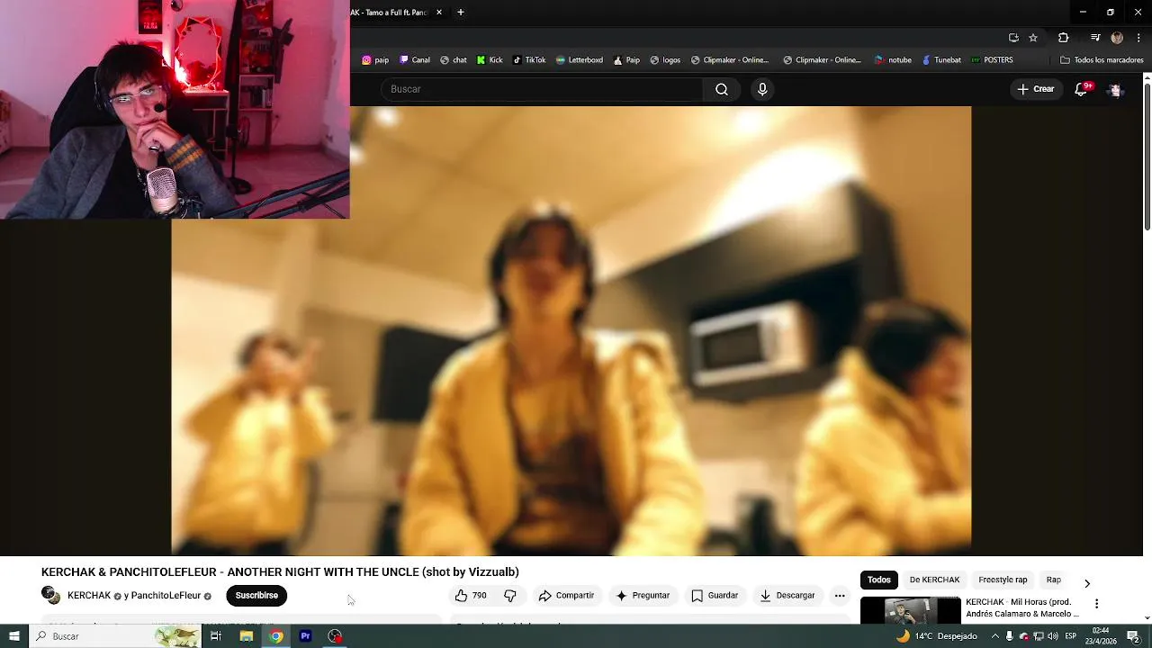Open the first Clipmaker - Online bookmark
Viewport: 1152px width, 648px height.
point(730,60)
